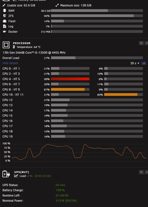The image size is (148, 207).
Task: Click the UPS battery plug icon
Action: point(6,174)
